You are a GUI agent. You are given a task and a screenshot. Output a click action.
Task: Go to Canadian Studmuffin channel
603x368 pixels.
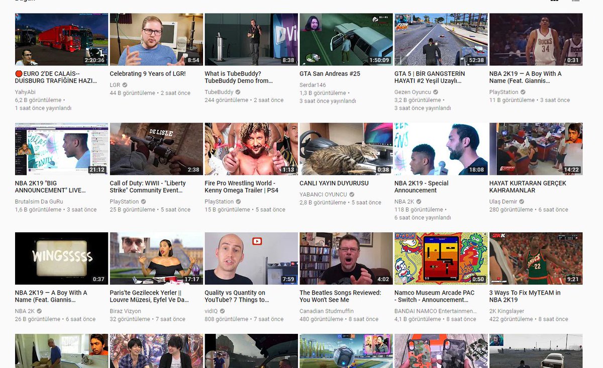[x=327, y=311]
